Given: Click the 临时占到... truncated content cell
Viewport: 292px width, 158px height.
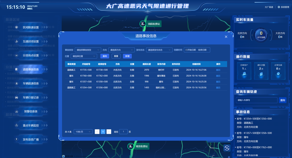Looking at the screenshot, I should (161, 88).
